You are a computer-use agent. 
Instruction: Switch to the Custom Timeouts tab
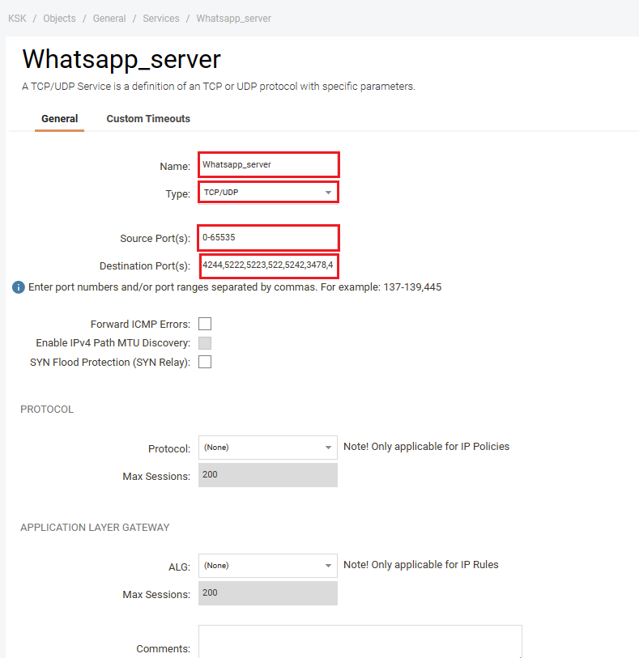coord(148,119)
